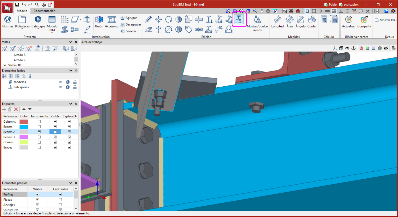Open the Catálogos tool

[38, 20]
